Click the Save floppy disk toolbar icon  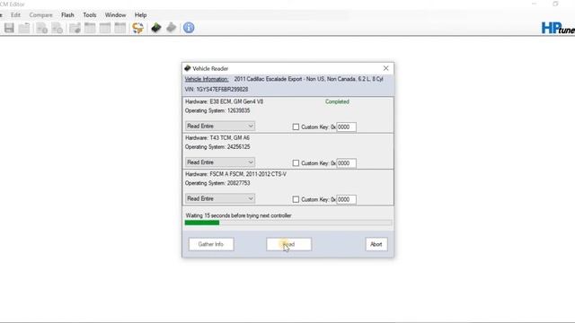[9, 28]
